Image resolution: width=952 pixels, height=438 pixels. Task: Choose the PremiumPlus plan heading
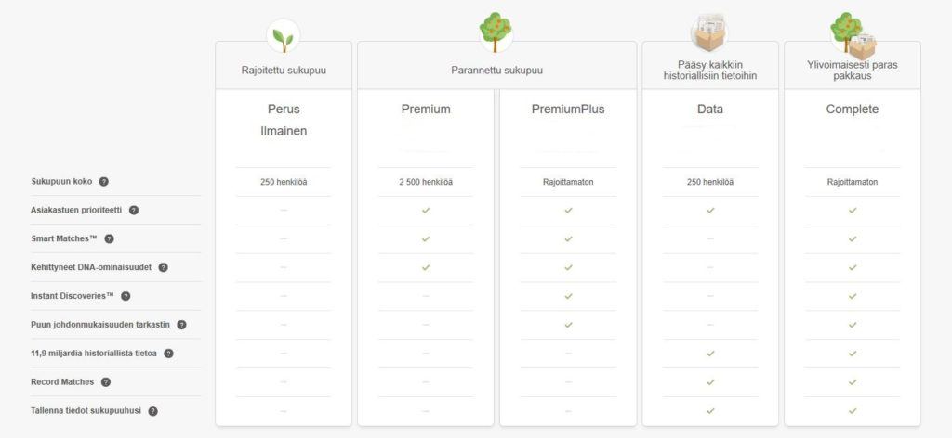coord(568,109)
